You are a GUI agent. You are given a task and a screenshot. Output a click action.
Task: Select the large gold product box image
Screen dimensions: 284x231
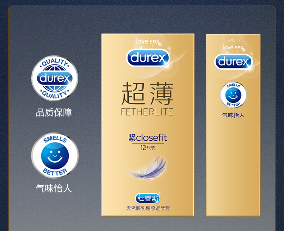[x=148, y=125]
